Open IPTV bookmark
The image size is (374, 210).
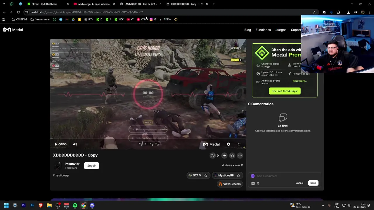pos(89,20)
